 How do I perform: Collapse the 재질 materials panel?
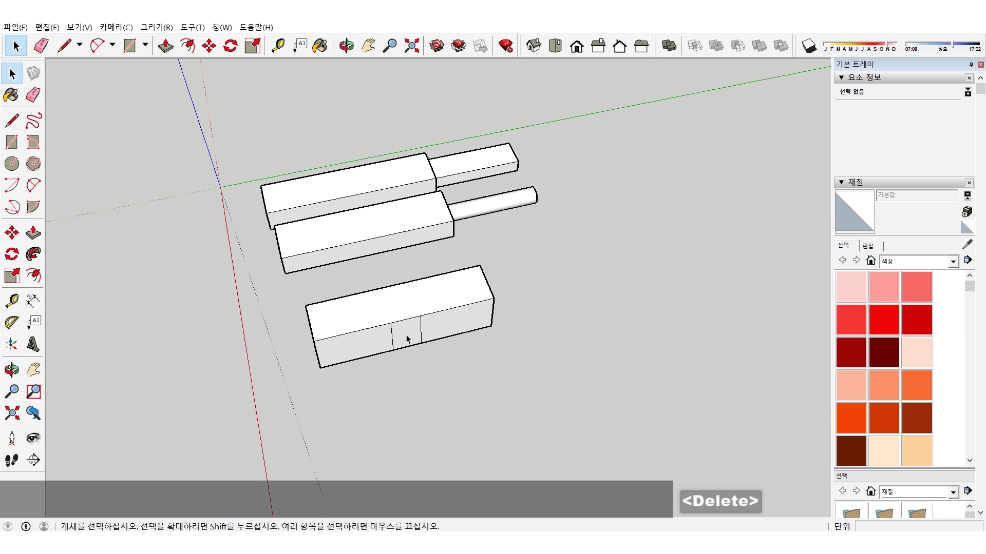841,182
